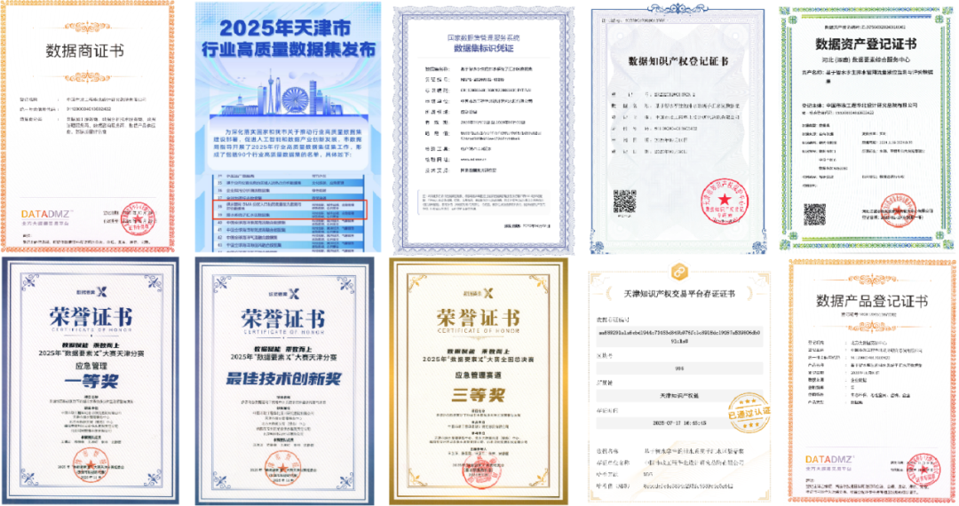
Task: Open the 数据知识产权登记证书 image
Action: click(x=678, y=128)
